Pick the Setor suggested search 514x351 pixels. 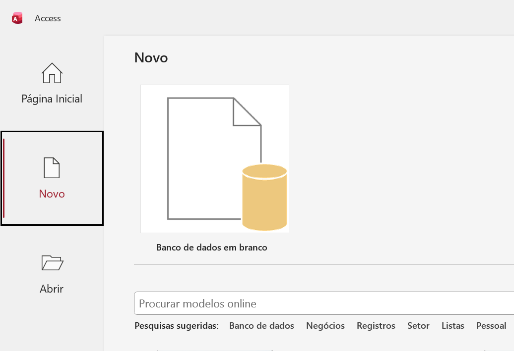pyautogui.click(x=418, y=326)
